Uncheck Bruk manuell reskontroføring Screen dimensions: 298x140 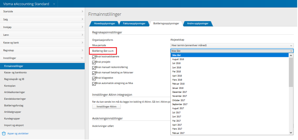[x=94, y=68]
